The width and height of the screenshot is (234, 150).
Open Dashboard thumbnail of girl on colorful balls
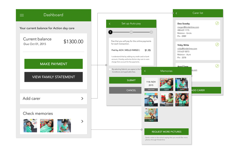[x=47, y=126]
